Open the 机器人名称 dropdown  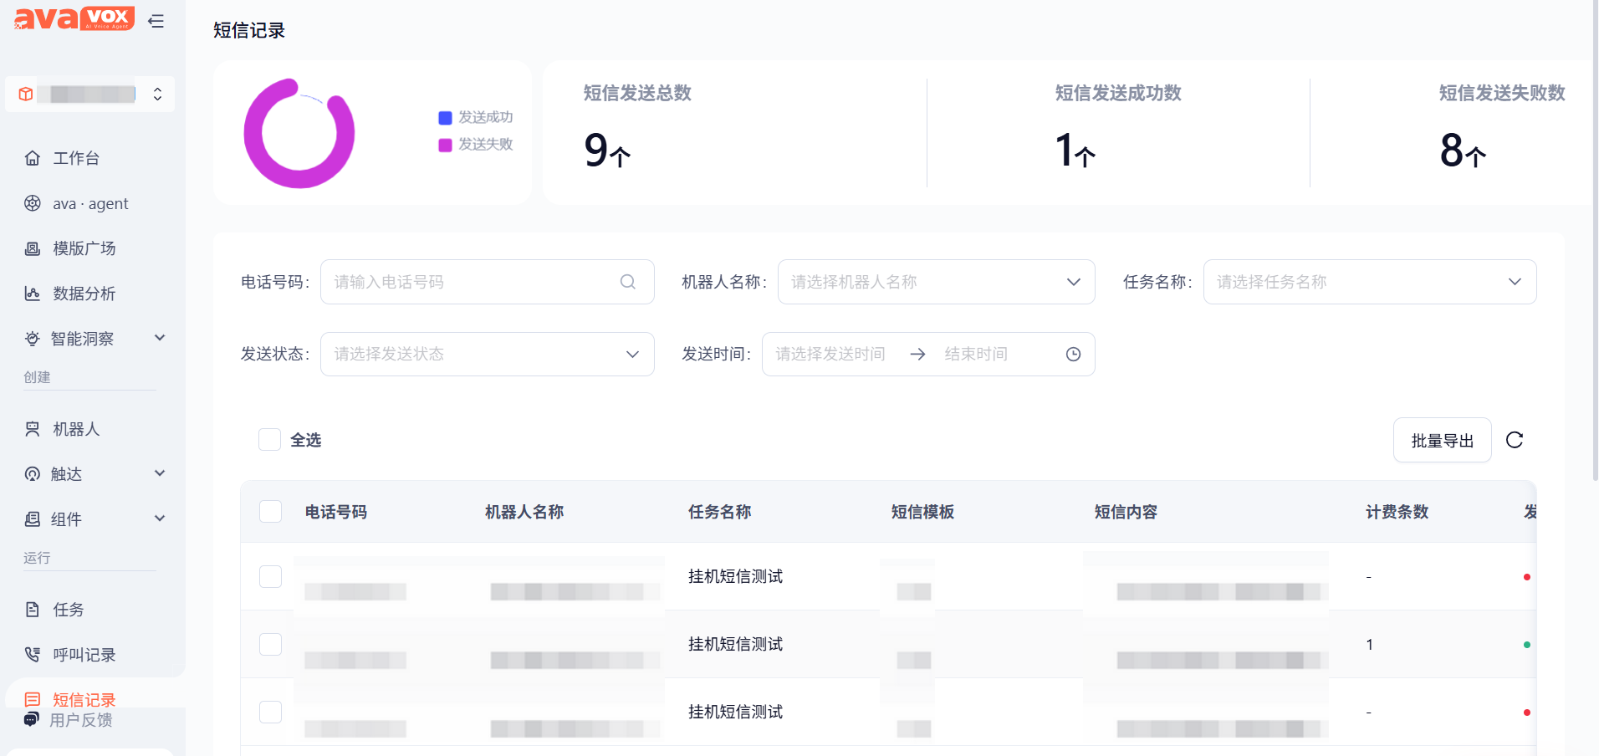coord(936,282)
